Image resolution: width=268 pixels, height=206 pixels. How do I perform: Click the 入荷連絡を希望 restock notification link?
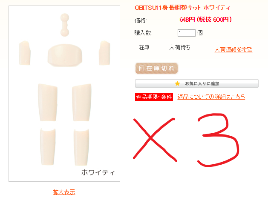(x=233, y=49)
